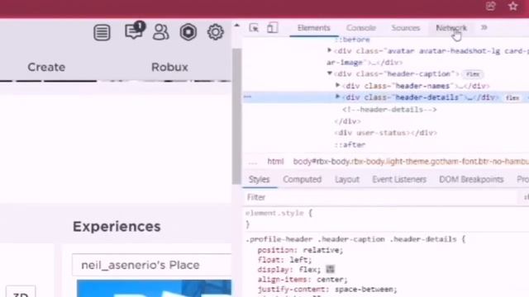This screenshot has height=297, width=529.
Task: Click body#rbx-body in the breadcrumb bar
Action: pos(411,162)
